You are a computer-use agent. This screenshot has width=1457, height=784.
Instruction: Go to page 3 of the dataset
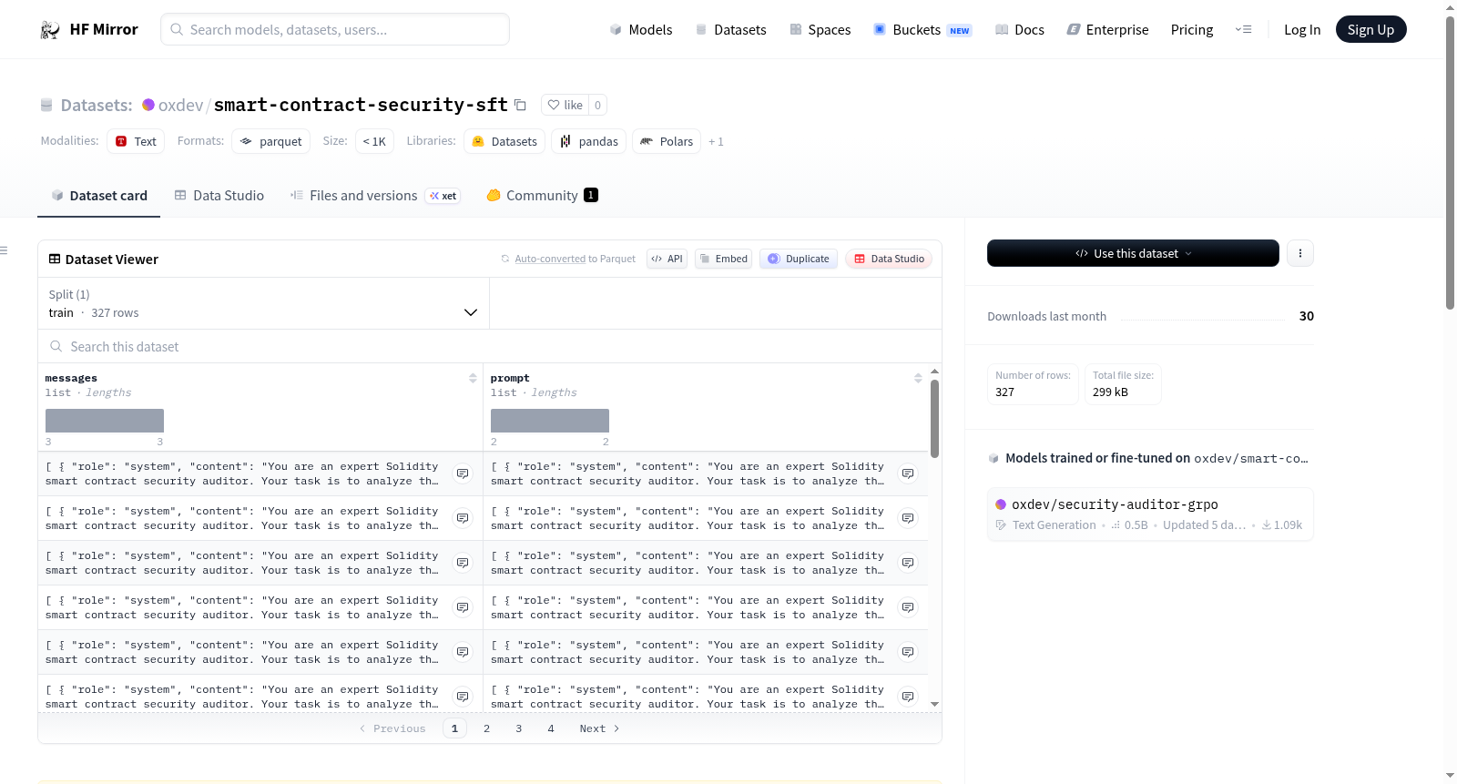click(519, 728)
